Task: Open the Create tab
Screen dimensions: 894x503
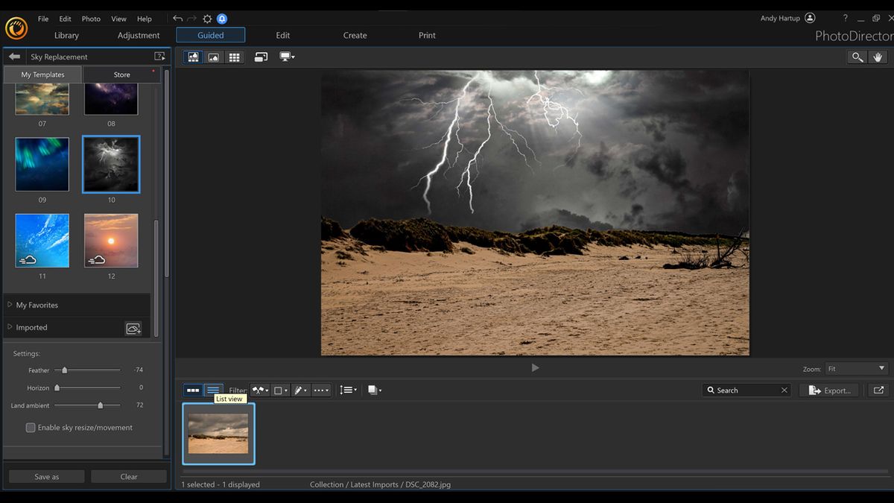Action: point(355,35)
